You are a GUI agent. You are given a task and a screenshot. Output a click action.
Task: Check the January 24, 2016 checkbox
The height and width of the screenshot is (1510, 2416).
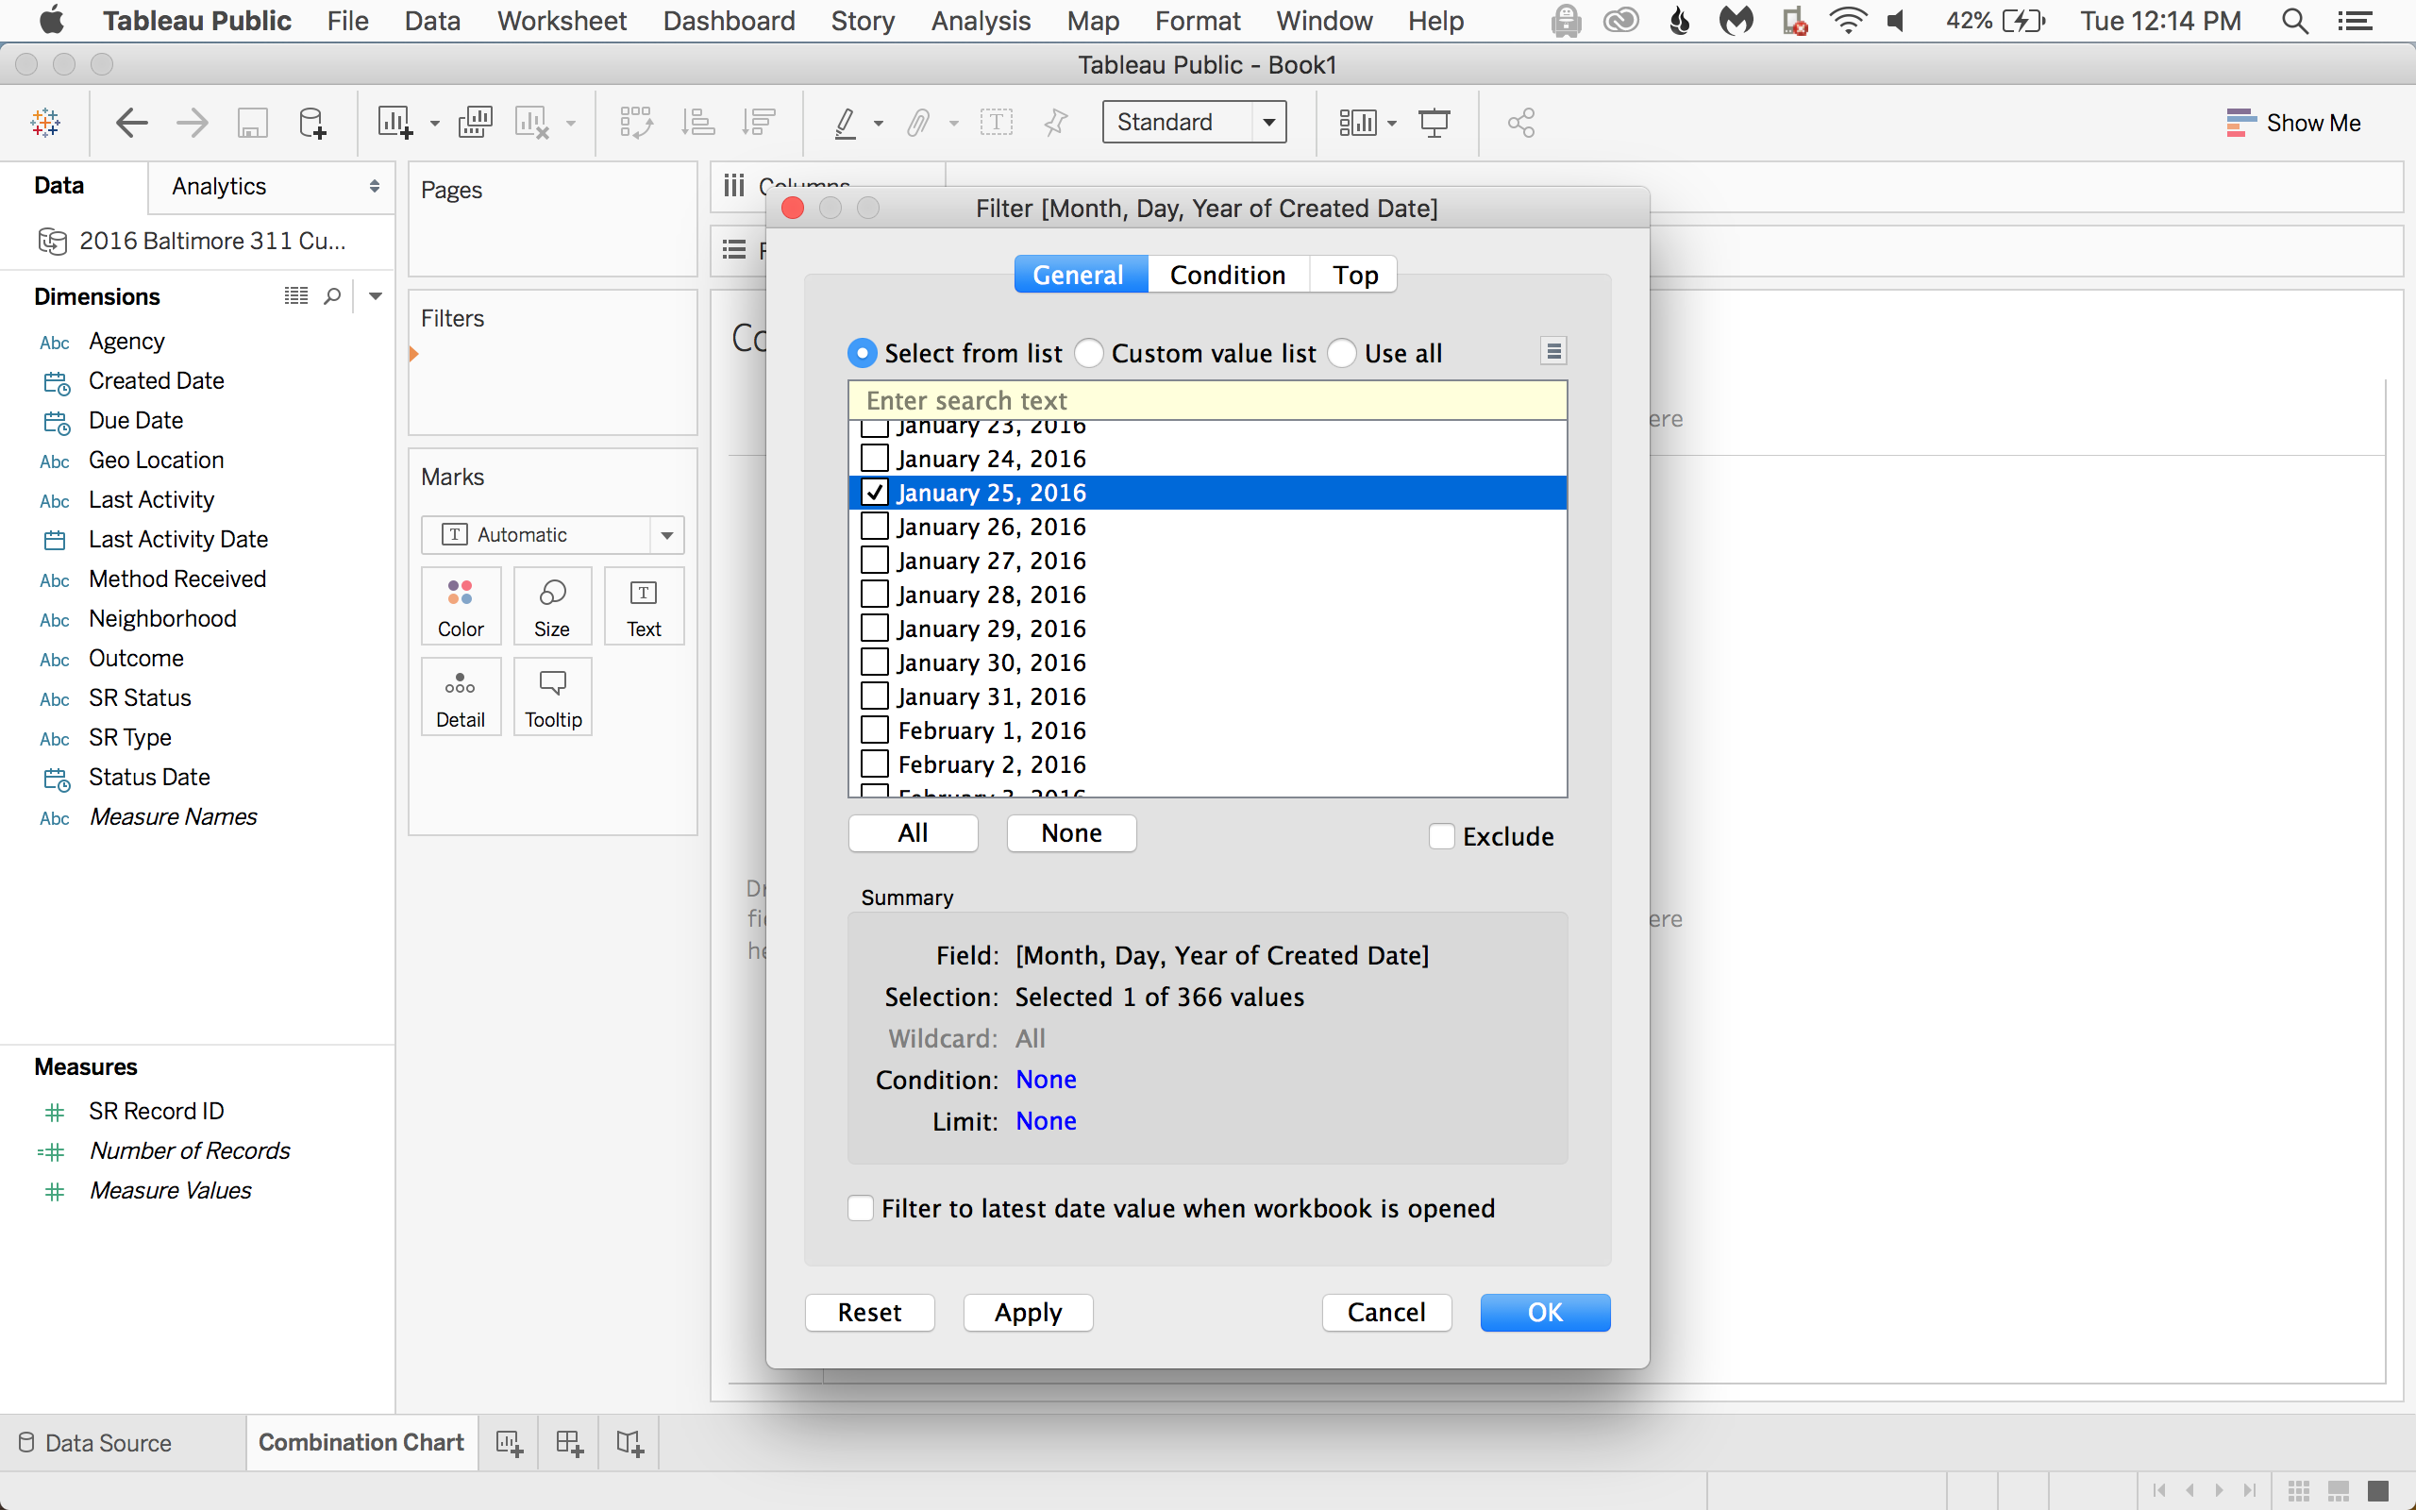[875, 459]
